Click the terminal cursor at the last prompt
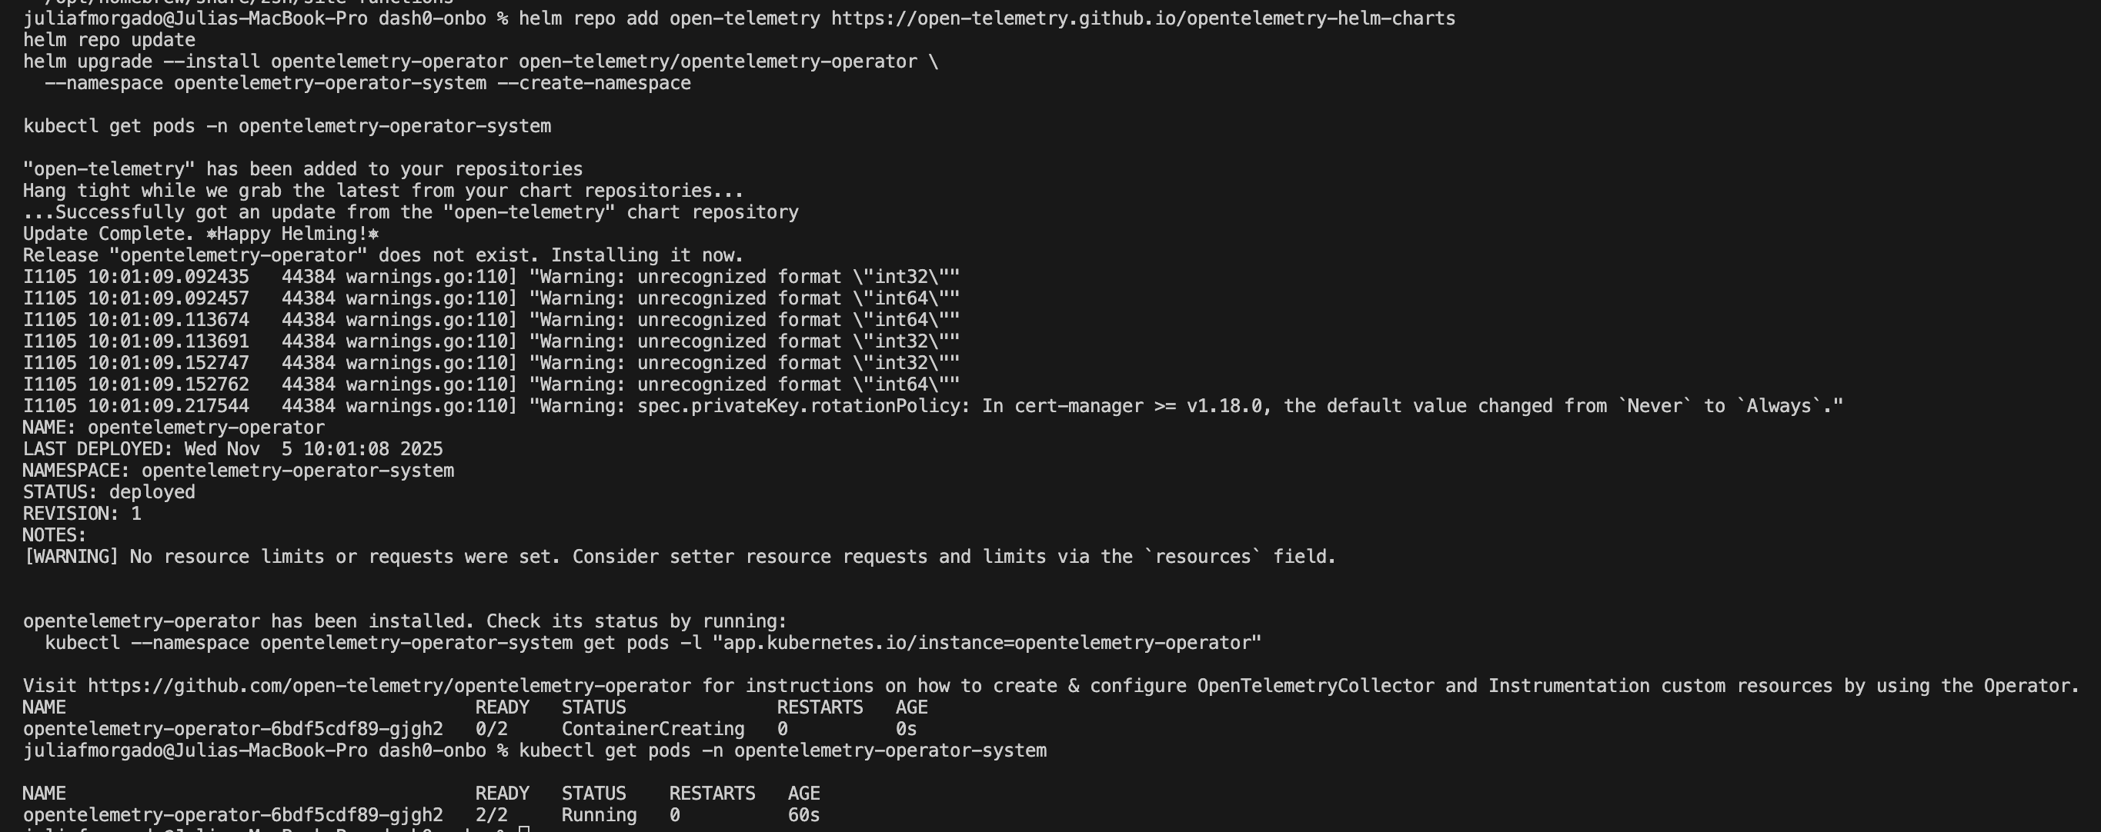The height and width of the screenshot is (832, 2101). [524, 829]
